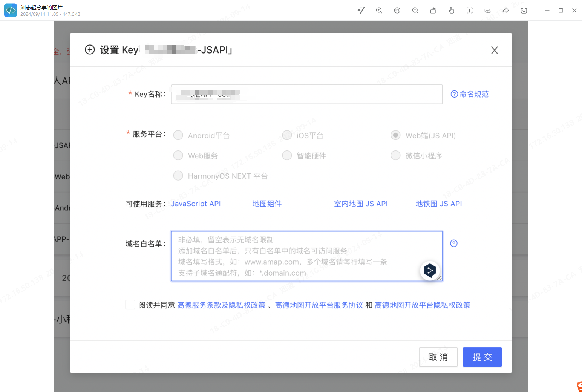Viewport: 582px width, 392px height.
Task: Click the floating assistant icon in whitelist box
Action: click(430, 271)
